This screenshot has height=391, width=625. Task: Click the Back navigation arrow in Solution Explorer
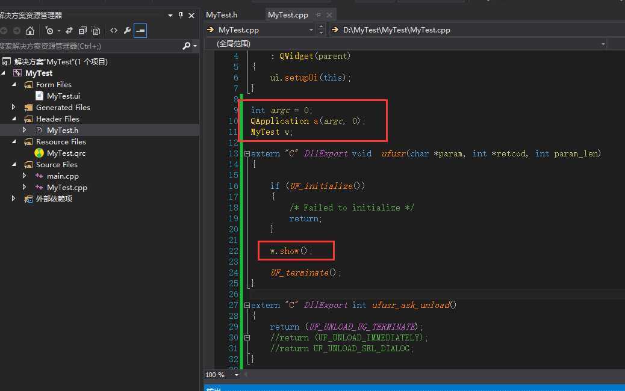4,31
